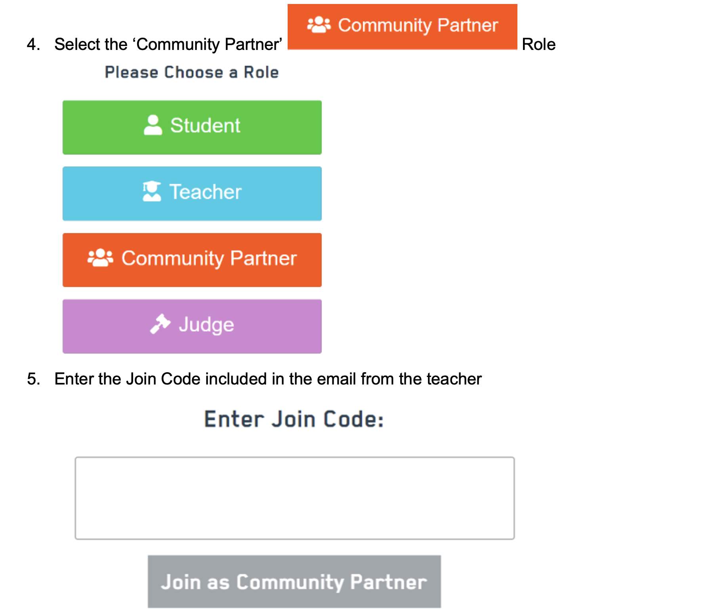
Task: Focus the Enter Join Code text box
Action: pyautogui.click(x=295, y=498)
